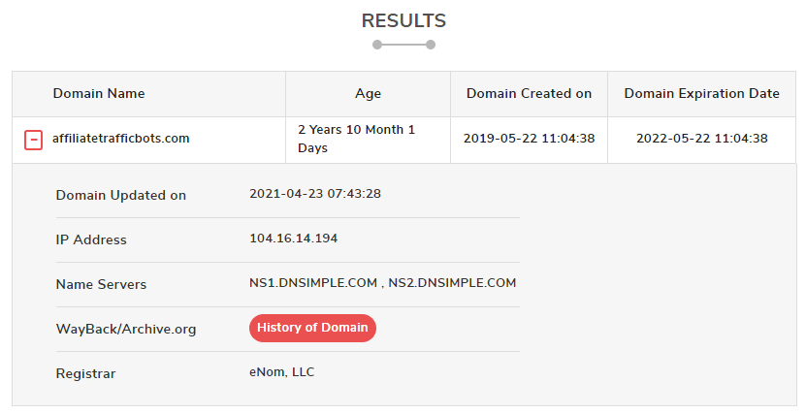
Task: Select the affiliatetrafficbots.com domain text
Action: pyautogui.click(x=121, y=139)
